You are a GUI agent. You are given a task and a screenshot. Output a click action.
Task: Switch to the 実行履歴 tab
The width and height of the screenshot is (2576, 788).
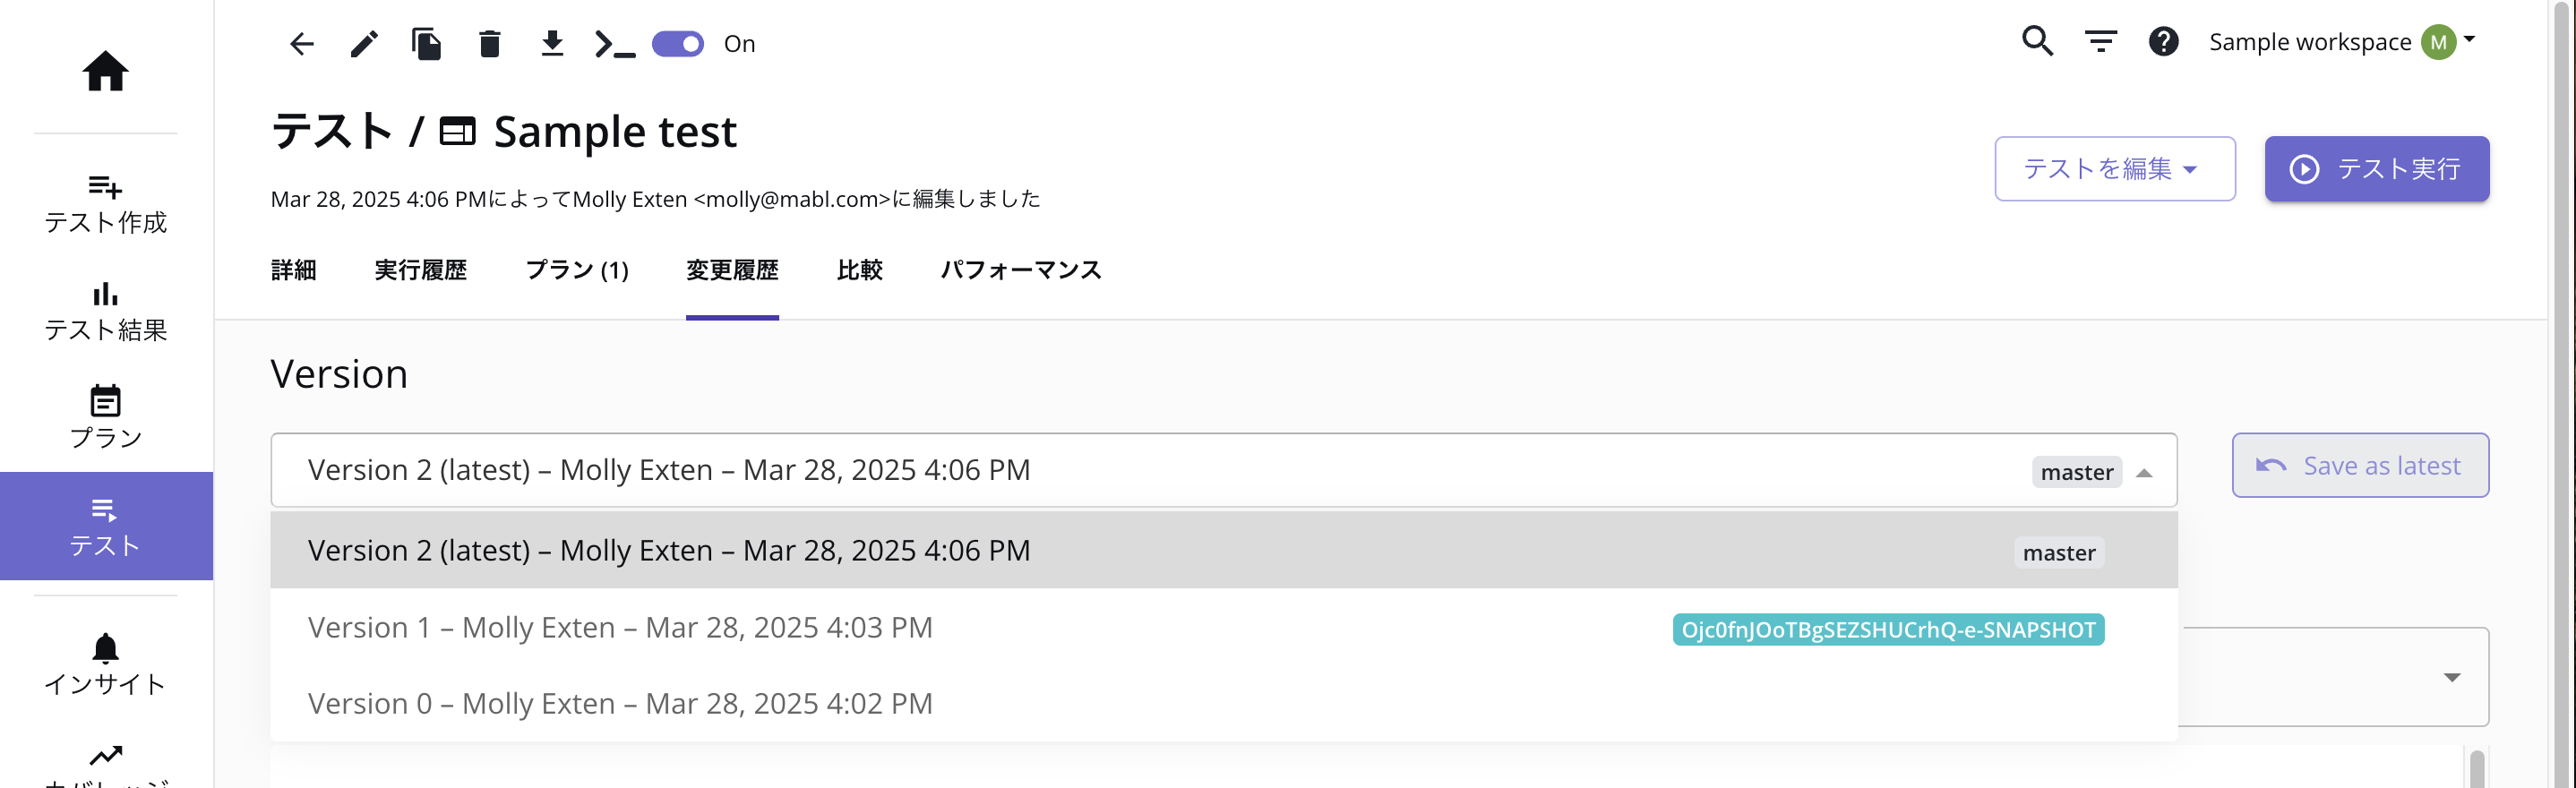pos(420,270)
